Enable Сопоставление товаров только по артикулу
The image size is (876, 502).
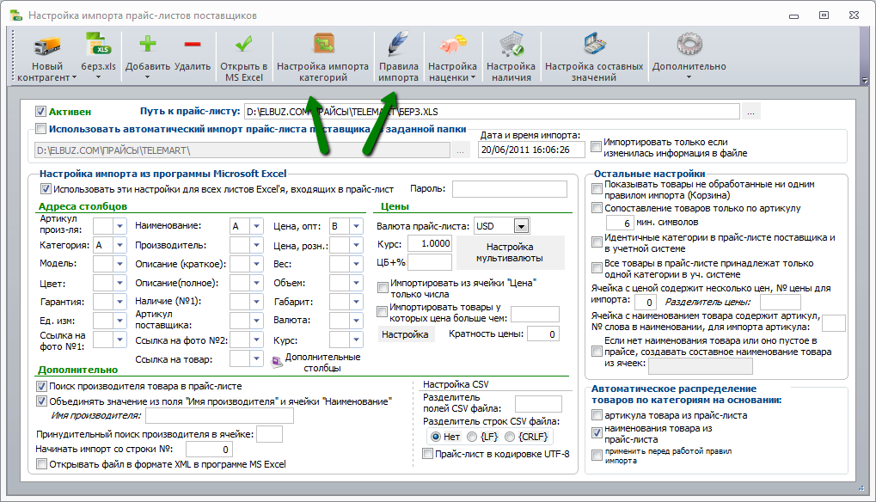pyautogui.click(x=597, y=208)
